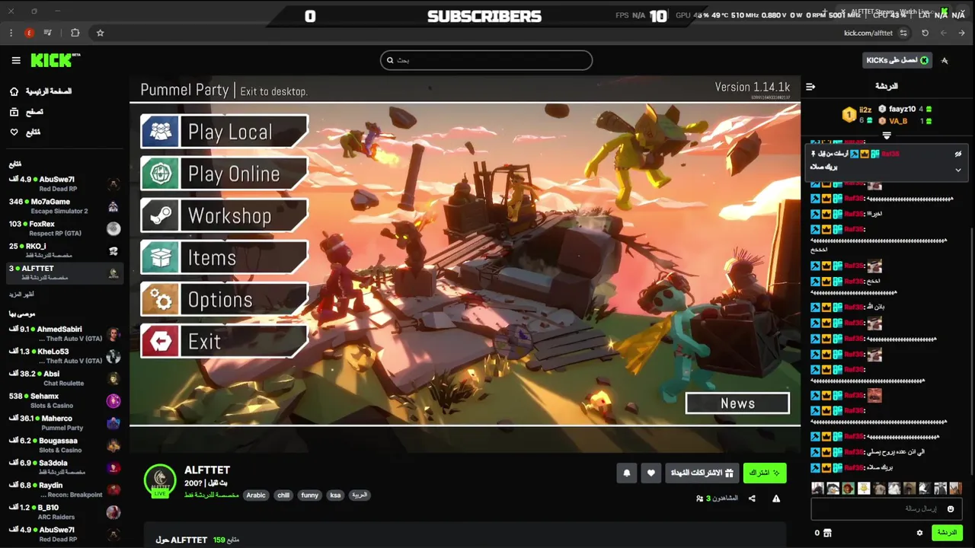The image size is (975, 548).
Task: Click the Workshop menu button
Action: tap(225, 215)
